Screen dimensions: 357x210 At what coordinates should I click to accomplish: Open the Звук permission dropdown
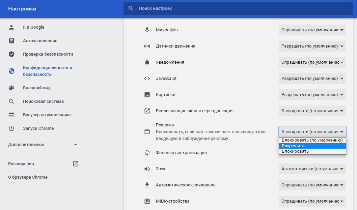[312, 169]
